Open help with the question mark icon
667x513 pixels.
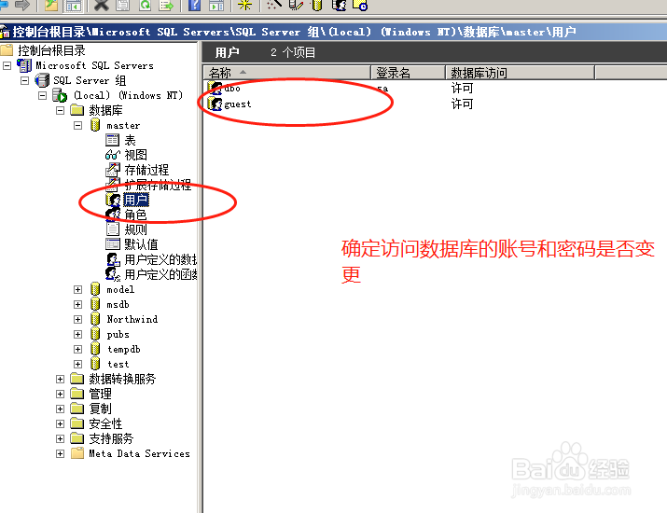click(x=194, y=5)
